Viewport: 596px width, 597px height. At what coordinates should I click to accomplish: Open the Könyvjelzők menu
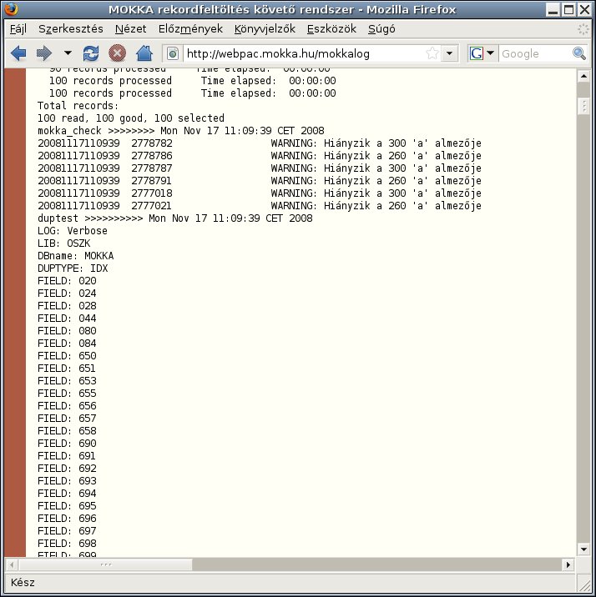[x=265, y=28]
